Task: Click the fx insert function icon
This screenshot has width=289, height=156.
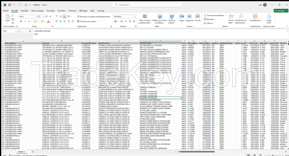Action: (x=30, y=31)
